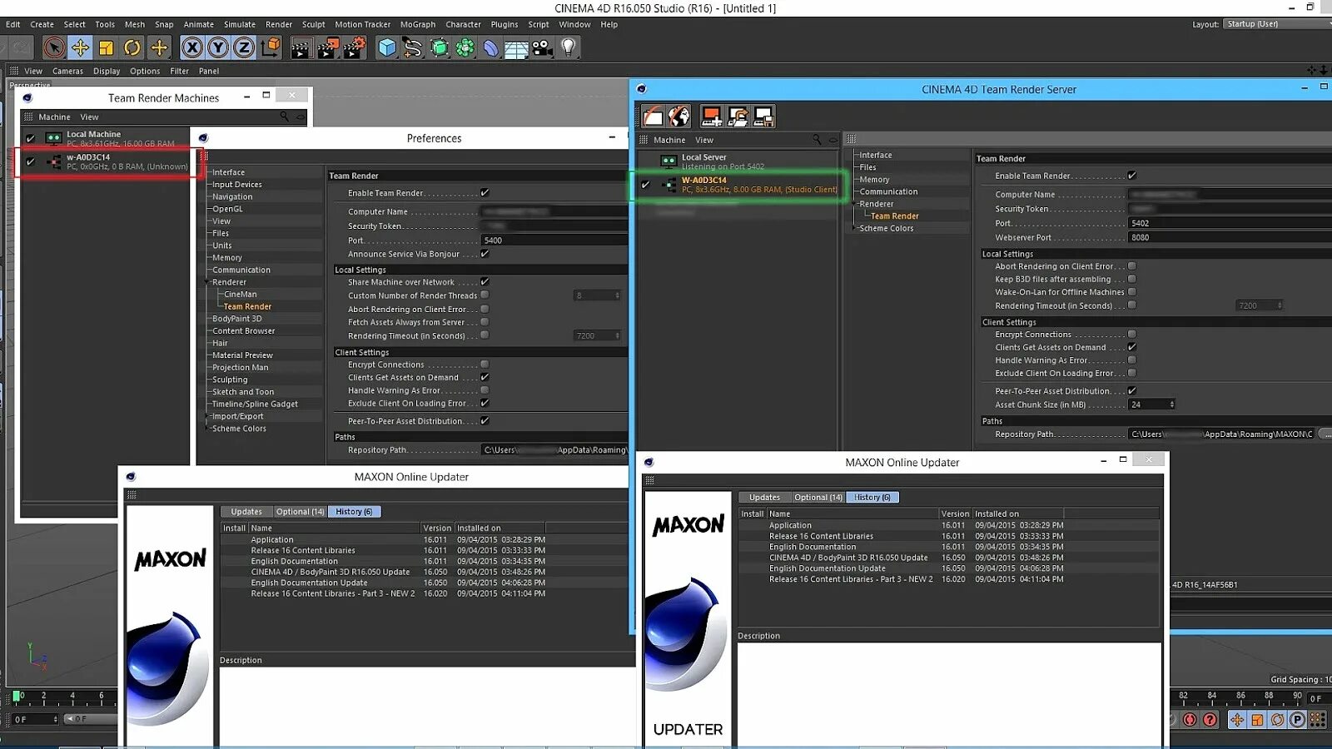Activate the Scale tool in main toolbar
The height and width of the screenshot is (749, 1332).
coord(106,47)
